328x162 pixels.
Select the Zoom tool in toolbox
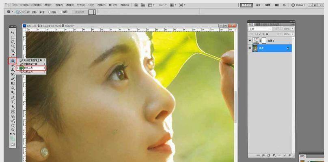click(x=13, y=130)
